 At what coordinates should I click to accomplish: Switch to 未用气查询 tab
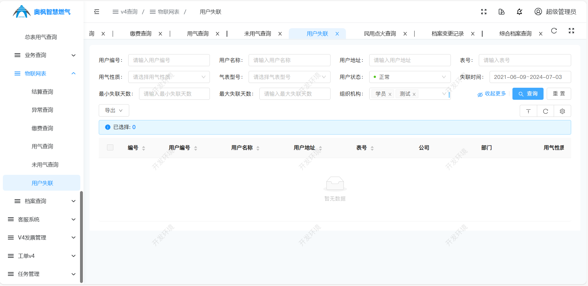(x=257, y=34)
